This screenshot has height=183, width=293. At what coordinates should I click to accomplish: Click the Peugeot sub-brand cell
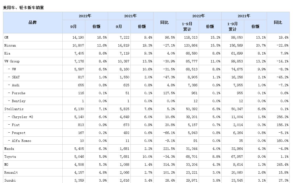[x=18, y=133]
